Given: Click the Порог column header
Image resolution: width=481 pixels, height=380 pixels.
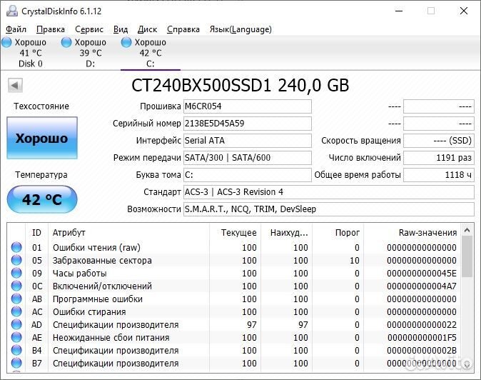Looking at the screenshot, I should [338, 233].
